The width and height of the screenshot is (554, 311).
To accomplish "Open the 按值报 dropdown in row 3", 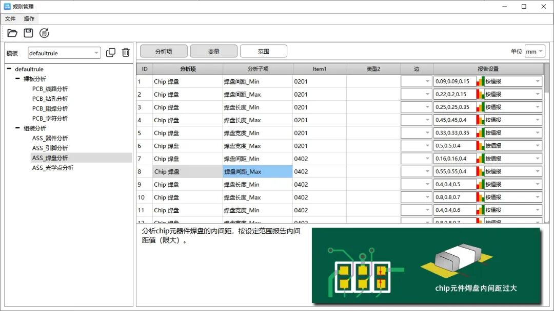I will (x=513, y=107).
